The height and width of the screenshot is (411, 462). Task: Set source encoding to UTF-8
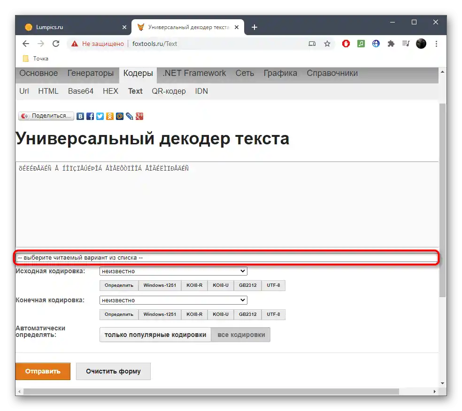[x=273, y=285]
